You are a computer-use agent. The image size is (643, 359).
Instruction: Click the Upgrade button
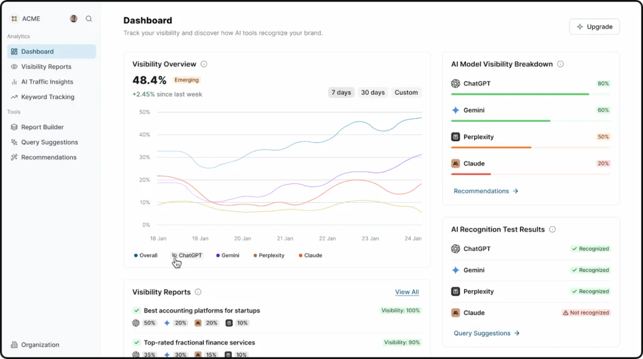pos(594,27)
